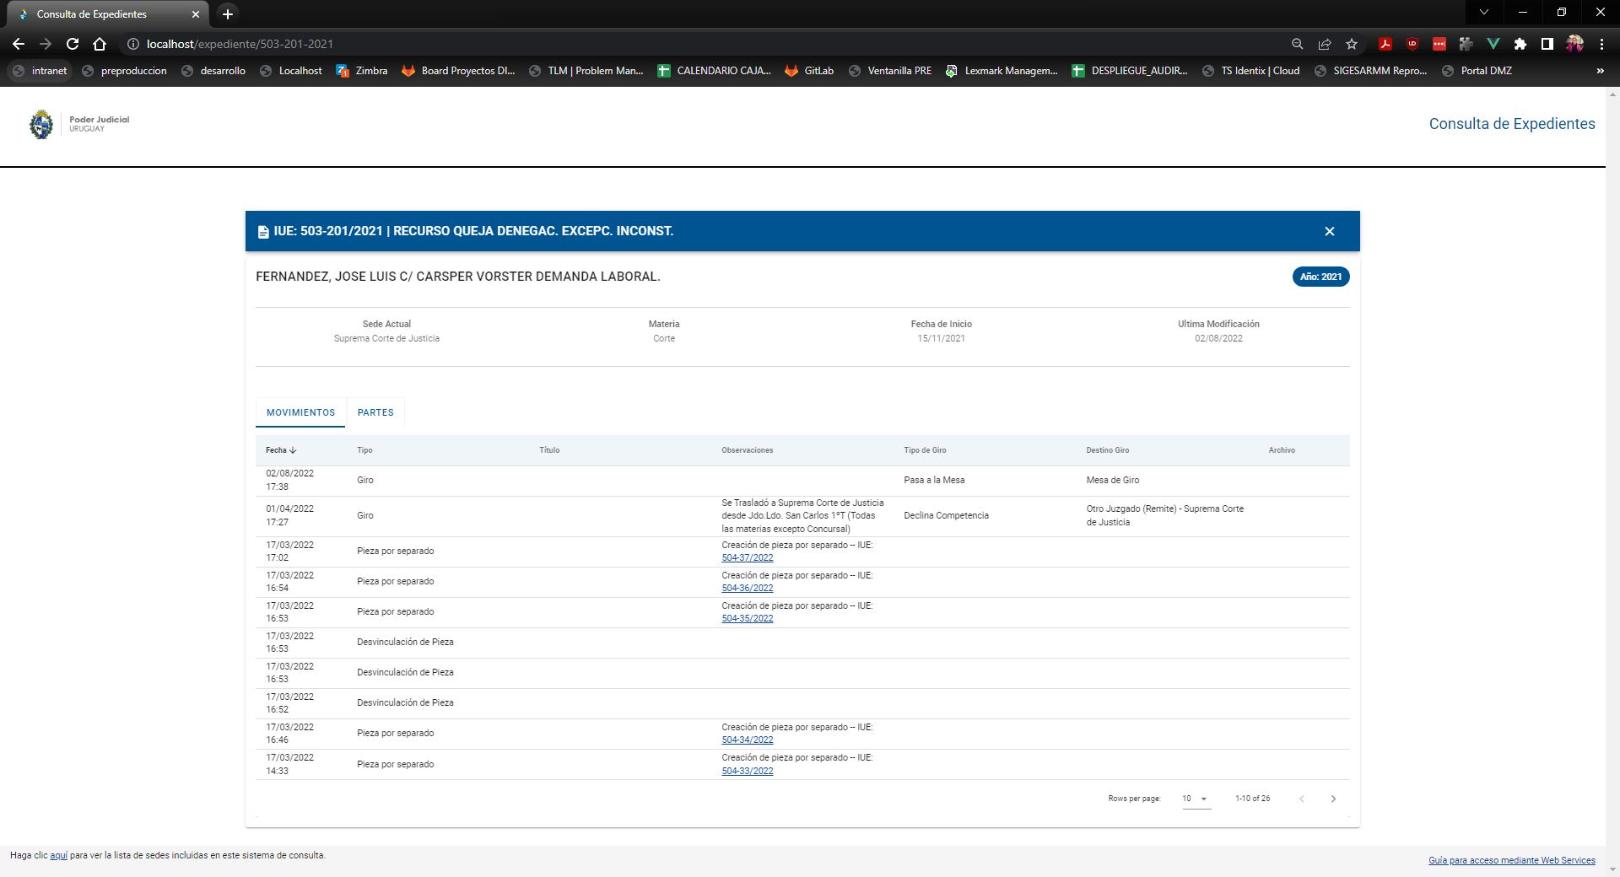Open the zoom magnifier icon in address bar

1298,44
